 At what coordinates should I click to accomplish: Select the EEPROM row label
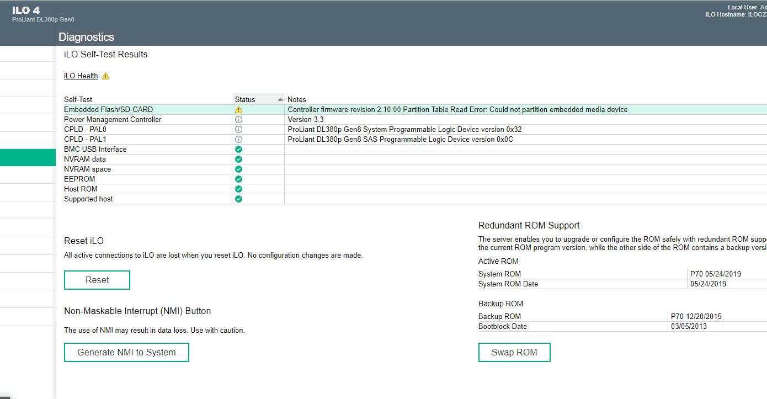[x=79, y=179]
